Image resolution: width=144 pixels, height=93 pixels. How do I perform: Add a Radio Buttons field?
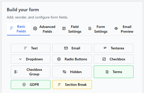(x=72, y=59)
